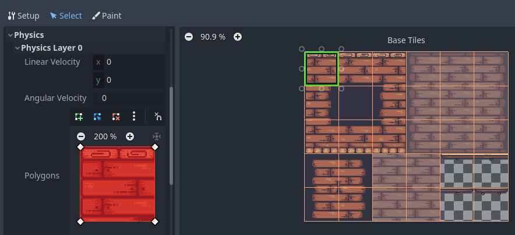Toggle polygon grid snapping
This screenshot has width=515, height=235.
coord(158,117)
